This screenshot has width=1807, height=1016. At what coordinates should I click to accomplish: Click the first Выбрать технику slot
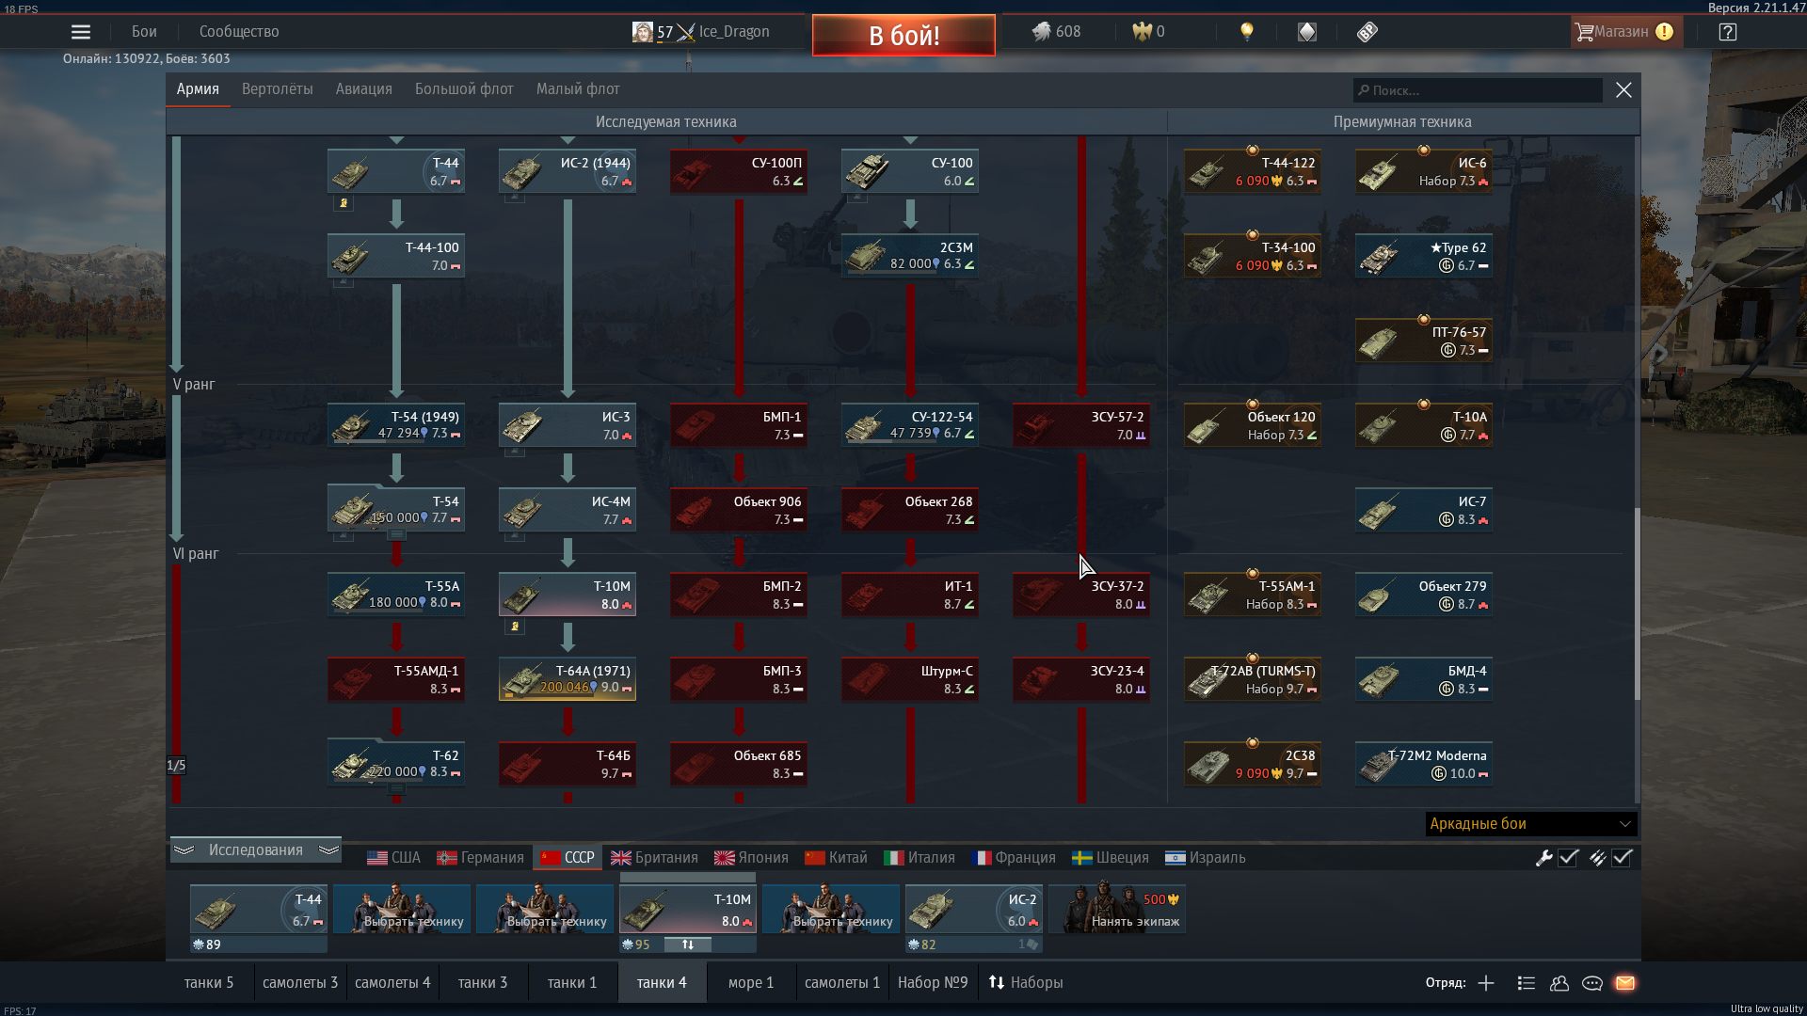point(401,910)
